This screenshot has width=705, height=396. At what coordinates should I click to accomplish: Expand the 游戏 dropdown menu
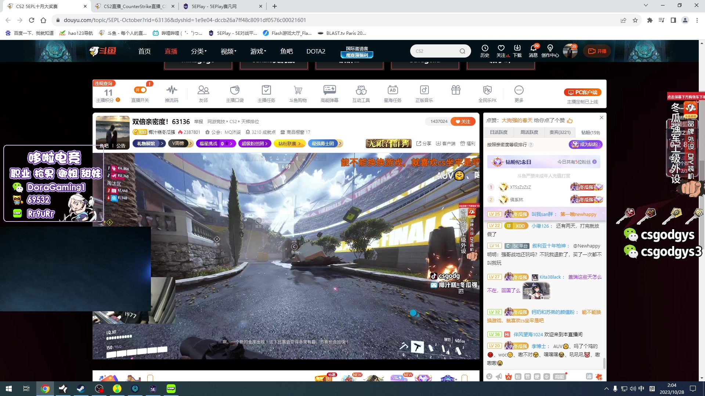[258, 51]
